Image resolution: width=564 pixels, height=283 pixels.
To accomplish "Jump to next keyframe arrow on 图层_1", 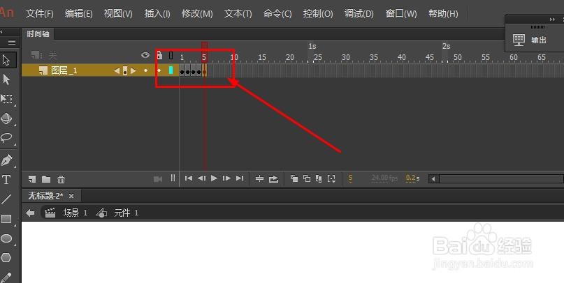I will point(133,70).
